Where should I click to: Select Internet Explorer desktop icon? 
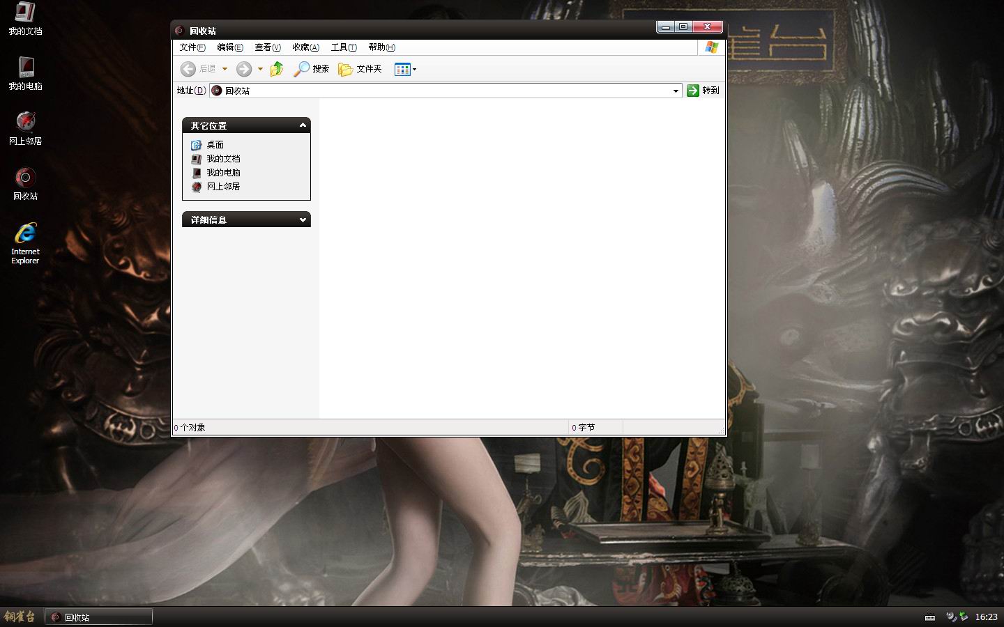coord(25,243)
